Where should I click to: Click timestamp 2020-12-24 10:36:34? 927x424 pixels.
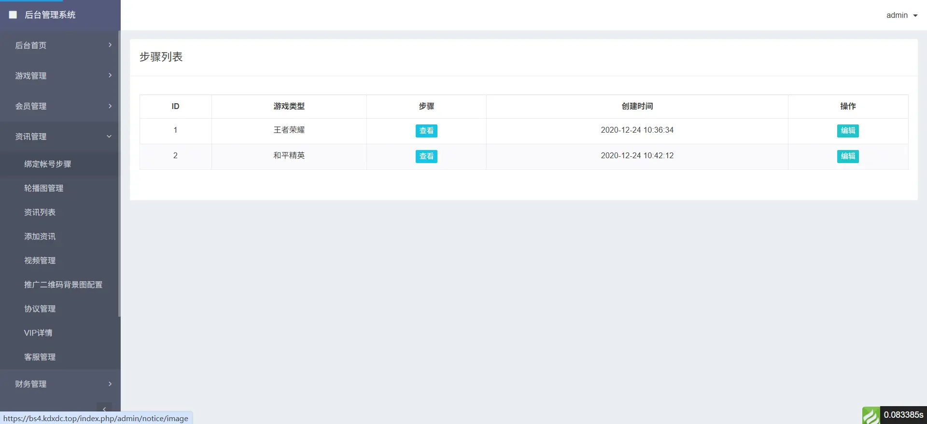coord(637,130)
